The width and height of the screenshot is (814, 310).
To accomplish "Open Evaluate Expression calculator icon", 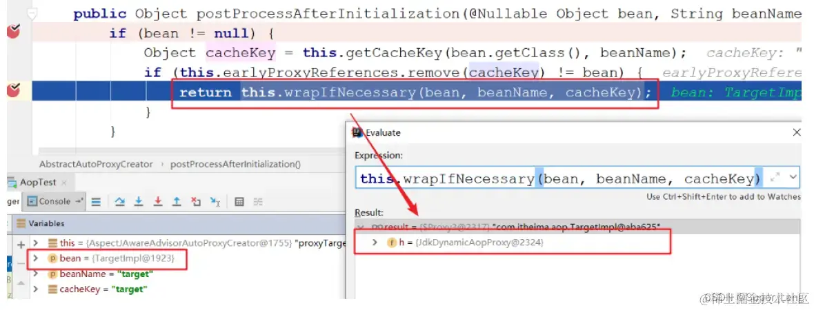I will [239, 202].
